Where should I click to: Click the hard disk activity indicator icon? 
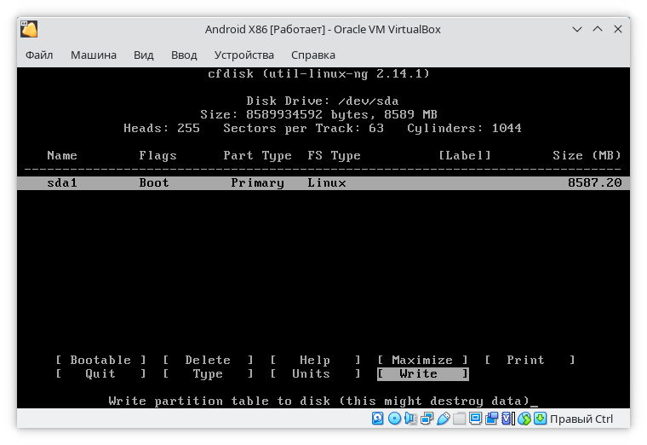tap(378, 419)
